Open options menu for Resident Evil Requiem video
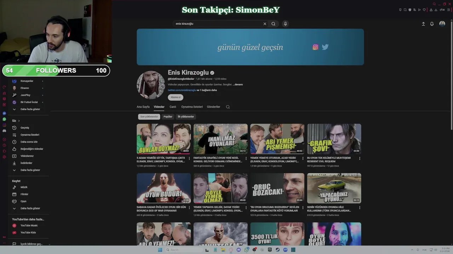The height and width of the screenshot is (254, 453). click(x=360, y=158)
